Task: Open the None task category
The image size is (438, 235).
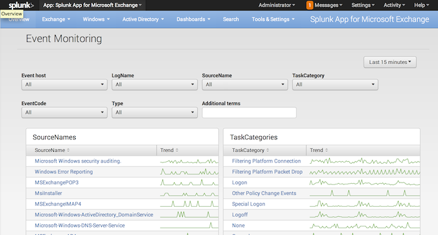Action: 238,226
